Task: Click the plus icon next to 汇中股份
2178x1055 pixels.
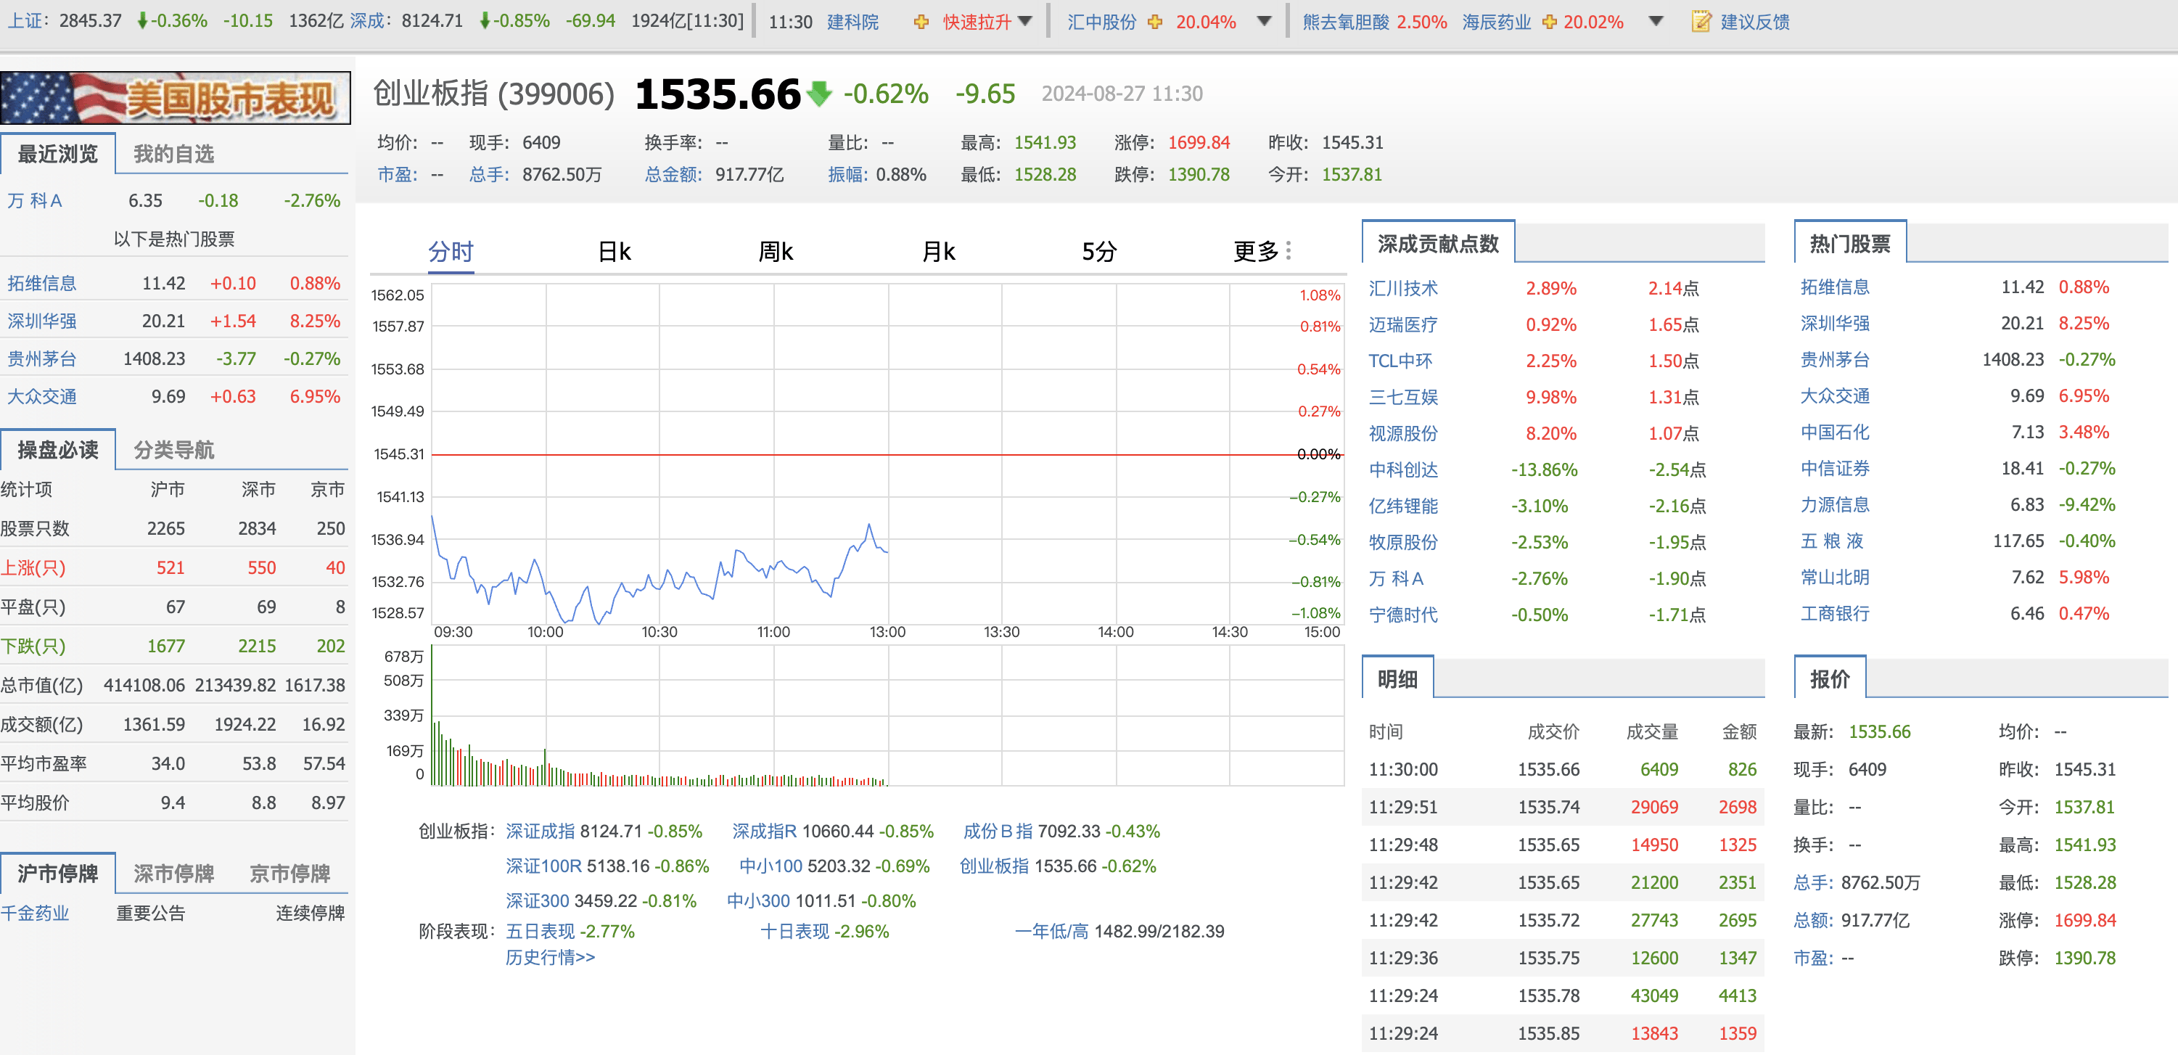Action: pos(1155,22)
